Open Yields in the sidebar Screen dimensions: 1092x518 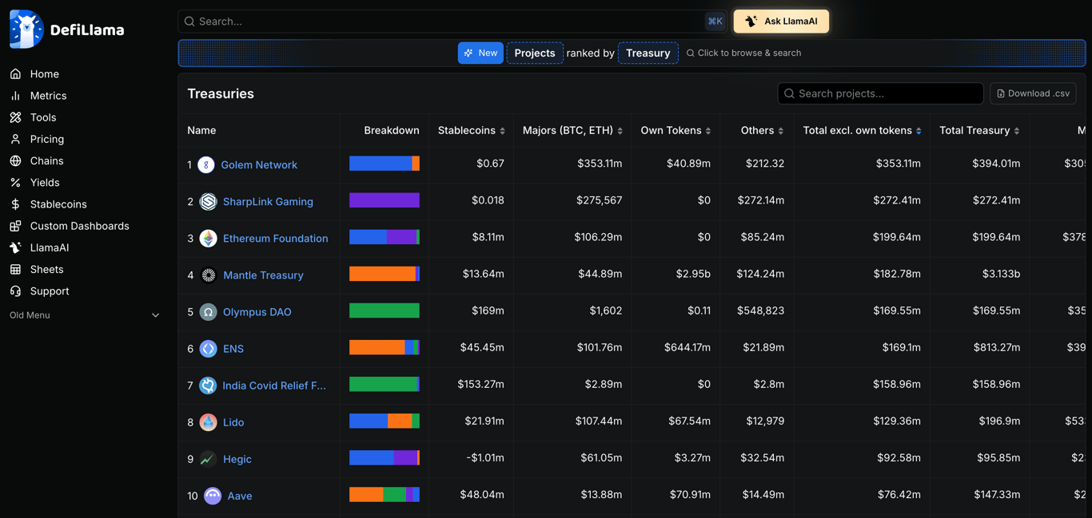(45, 183)
